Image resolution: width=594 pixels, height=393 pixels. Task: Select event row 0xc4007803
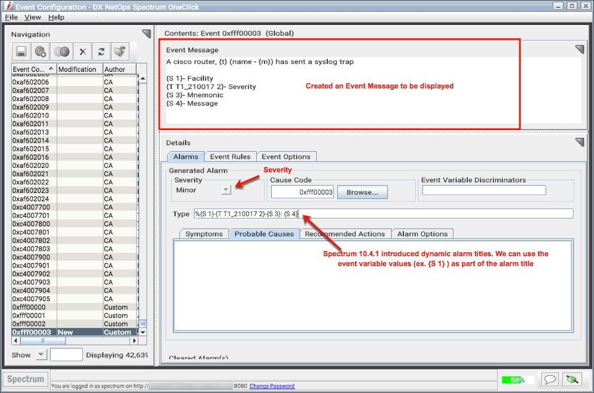74,249
